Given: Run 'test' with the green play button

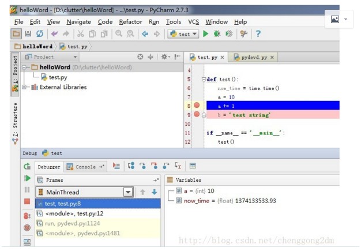Looking at the screenshot, I should point(206,34).
